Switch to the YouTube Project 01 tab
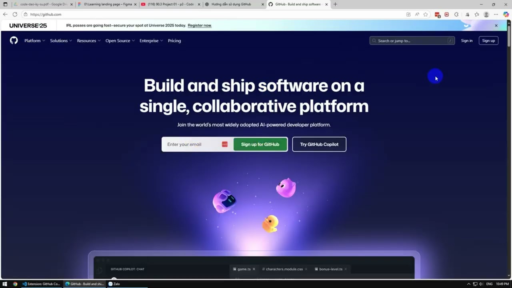This screenshot has height=288, width=512. click(170, 4)
